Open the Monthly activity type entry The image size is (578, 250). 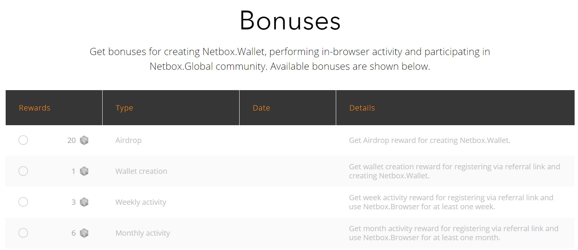click(x=143, y=233)
